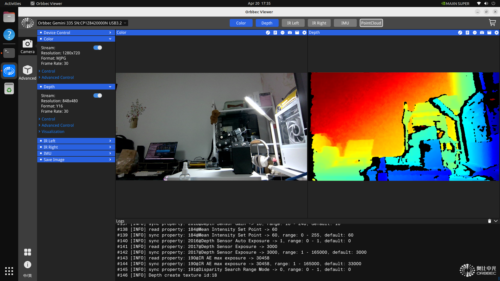Expand the IMU section
This screenshot has height=281, width=500.
[x=76, y=153]
